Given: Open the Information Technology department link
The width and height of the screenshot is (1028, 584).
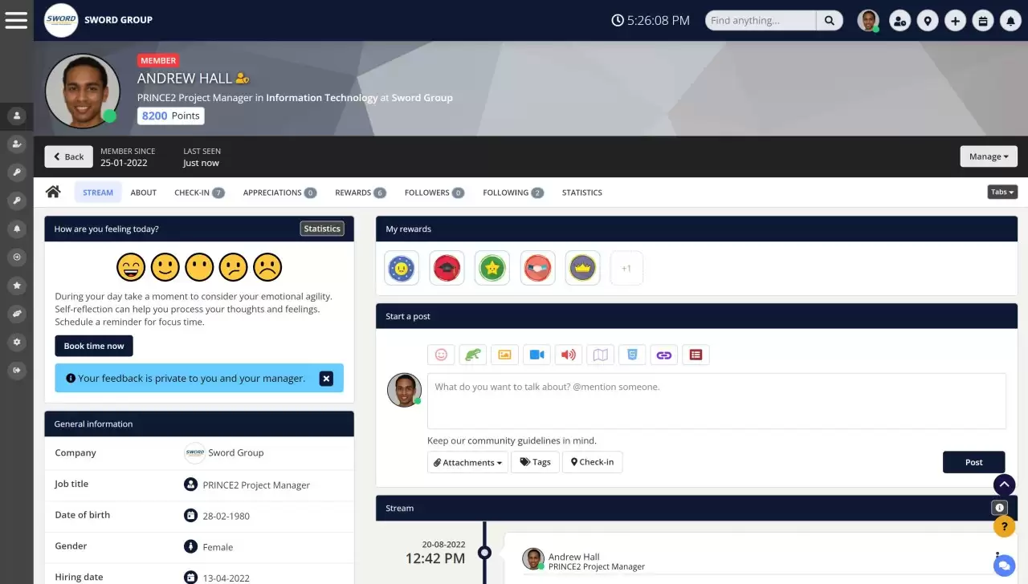Looking at the screenshot, I should pyautogui.click(x=322, y=98).
